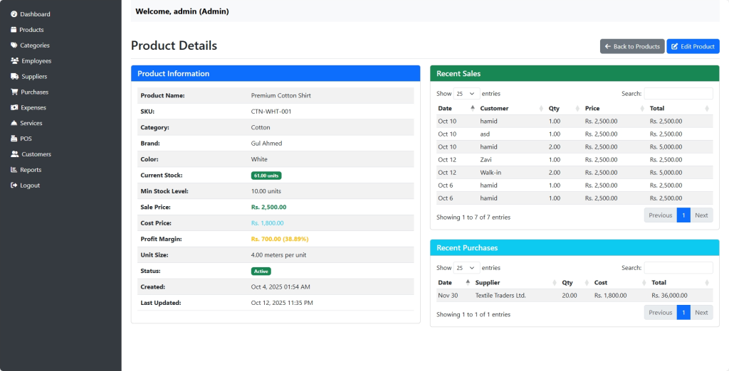Click Next in Recent Sales pagination
This screenshot has width=729, height=371.
(701, 215)
